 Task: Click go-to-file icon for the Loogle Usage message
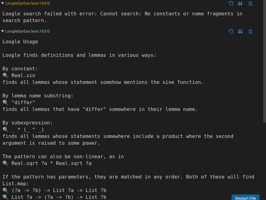(231, 31)
